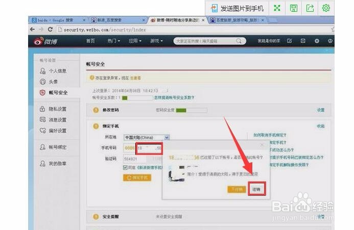This screenshot has width=354, height=230.
Task: Click the account avatar thumbnail in the dialog
Action: coord(177,174)
